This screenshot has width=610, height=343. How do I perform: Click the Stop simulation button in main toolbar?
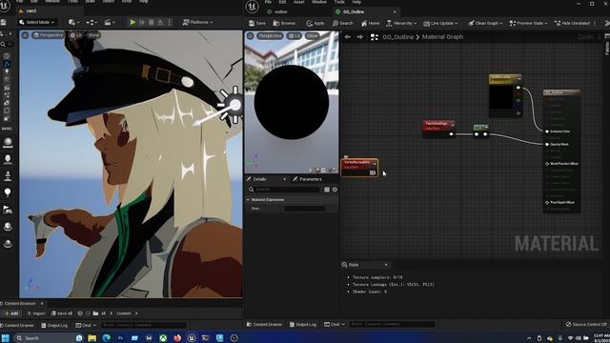pyautogui.click(x=152, y=23)
